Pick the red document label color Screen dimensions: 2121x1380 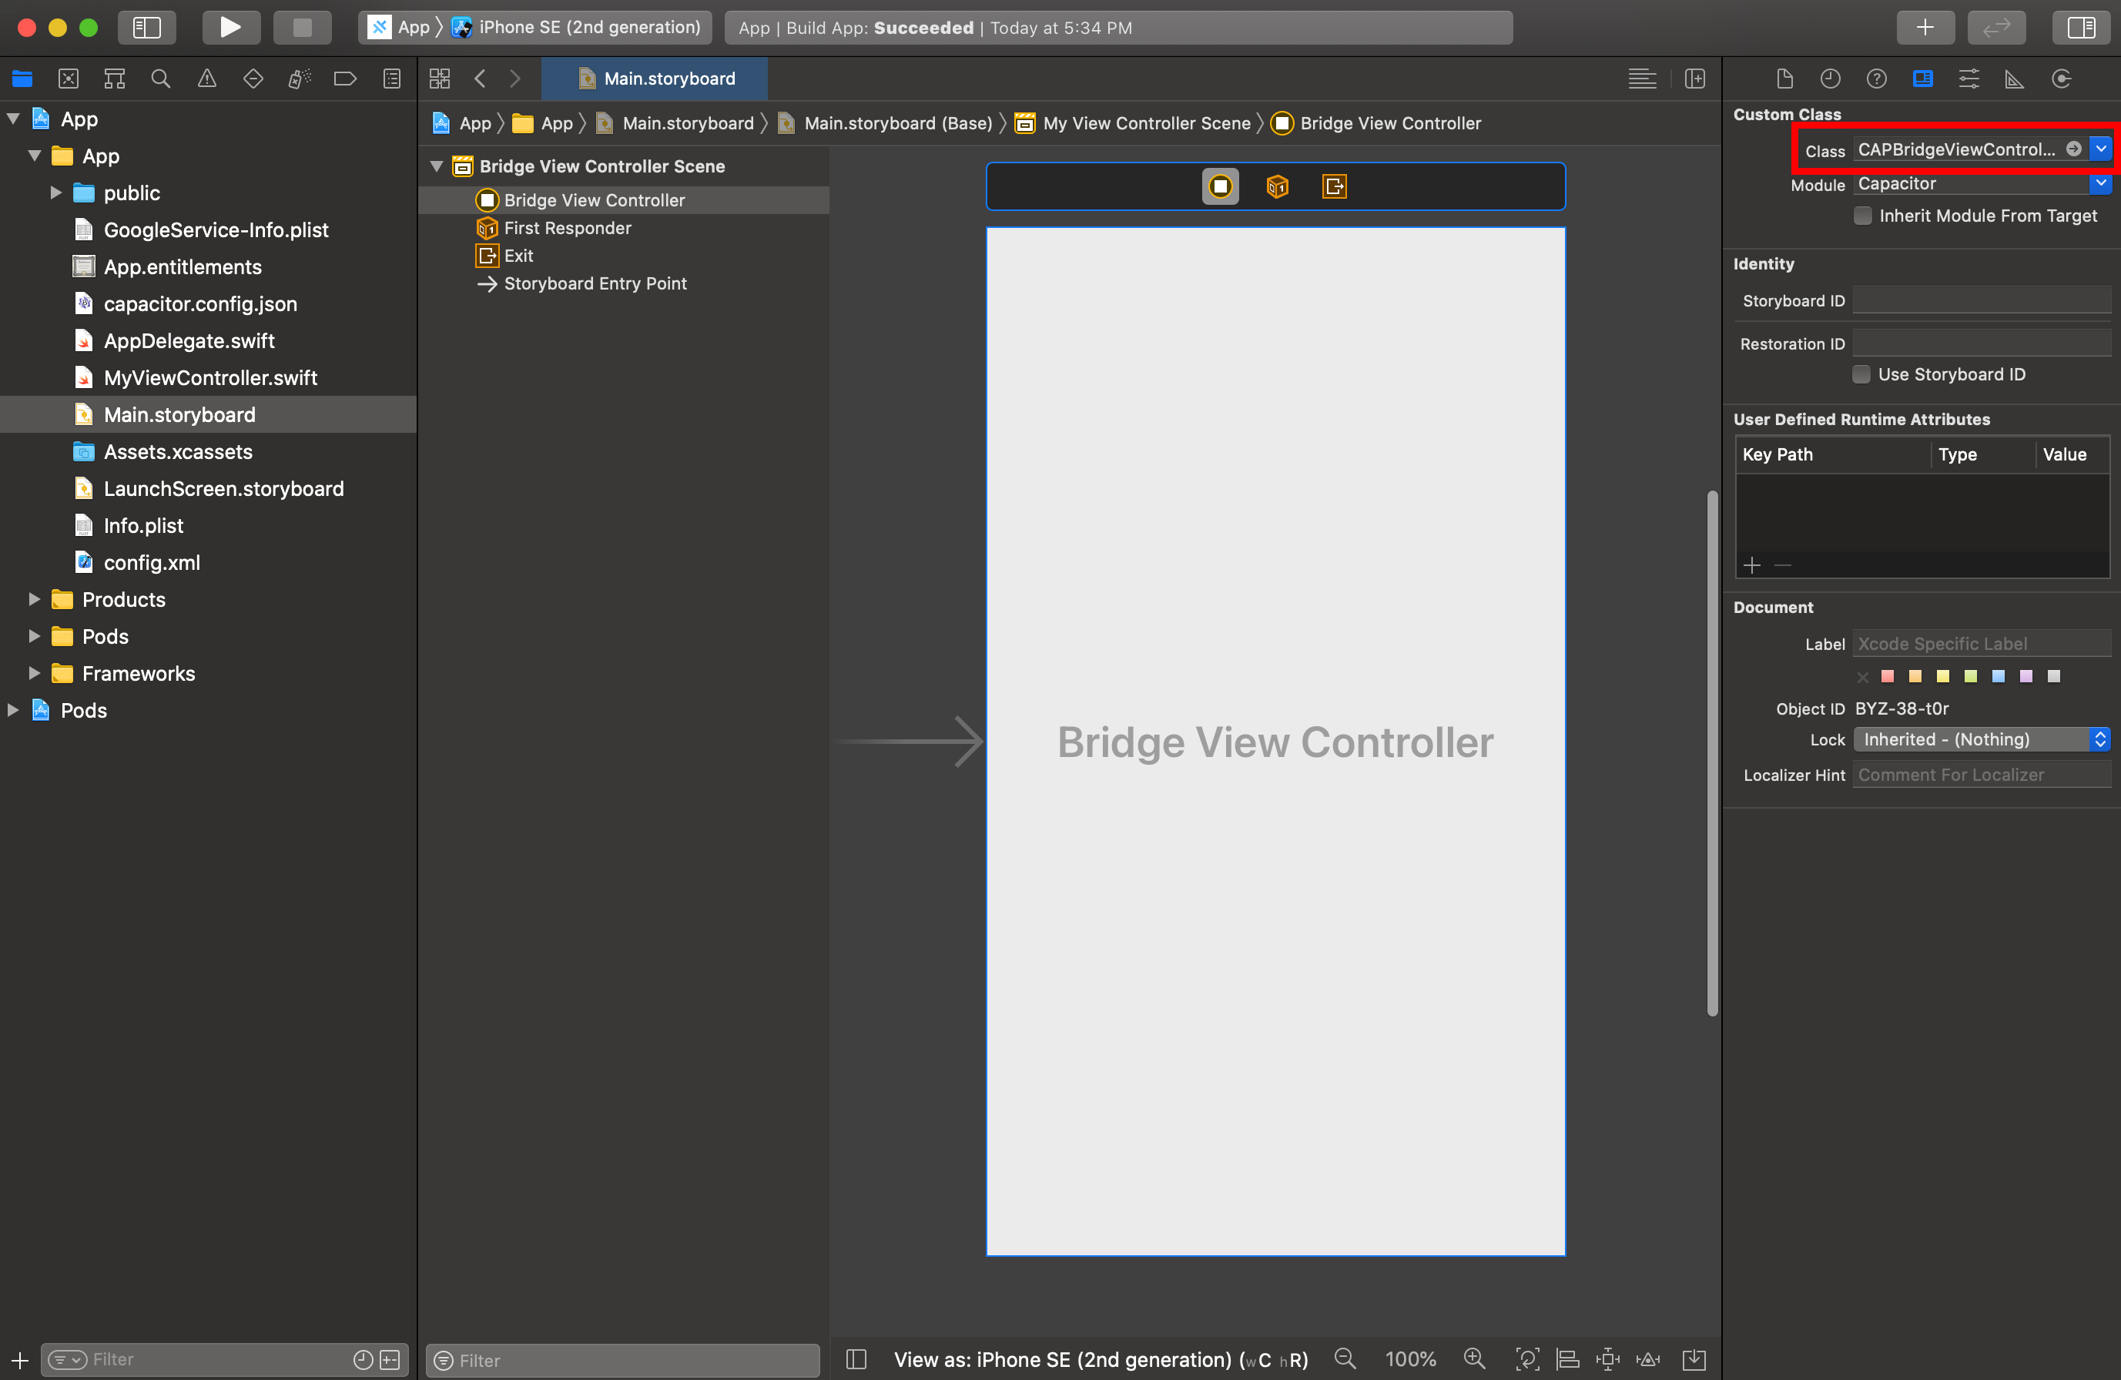click(x=1887, y=676)
